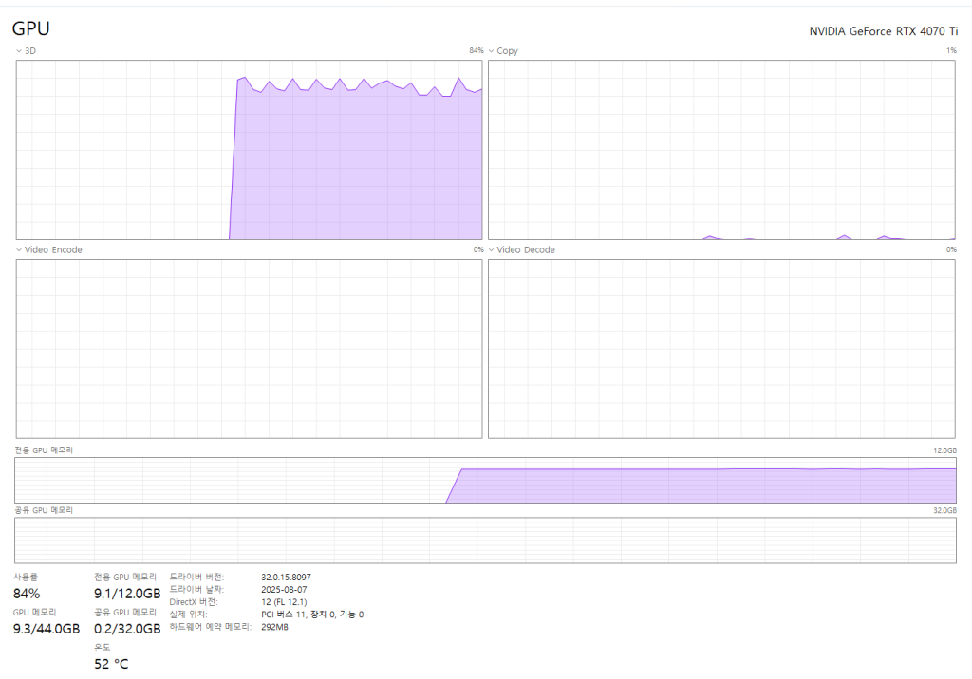The image size is (972, 679).
Task: Click the 사용률 84% value
Action: tap(27, 594)
